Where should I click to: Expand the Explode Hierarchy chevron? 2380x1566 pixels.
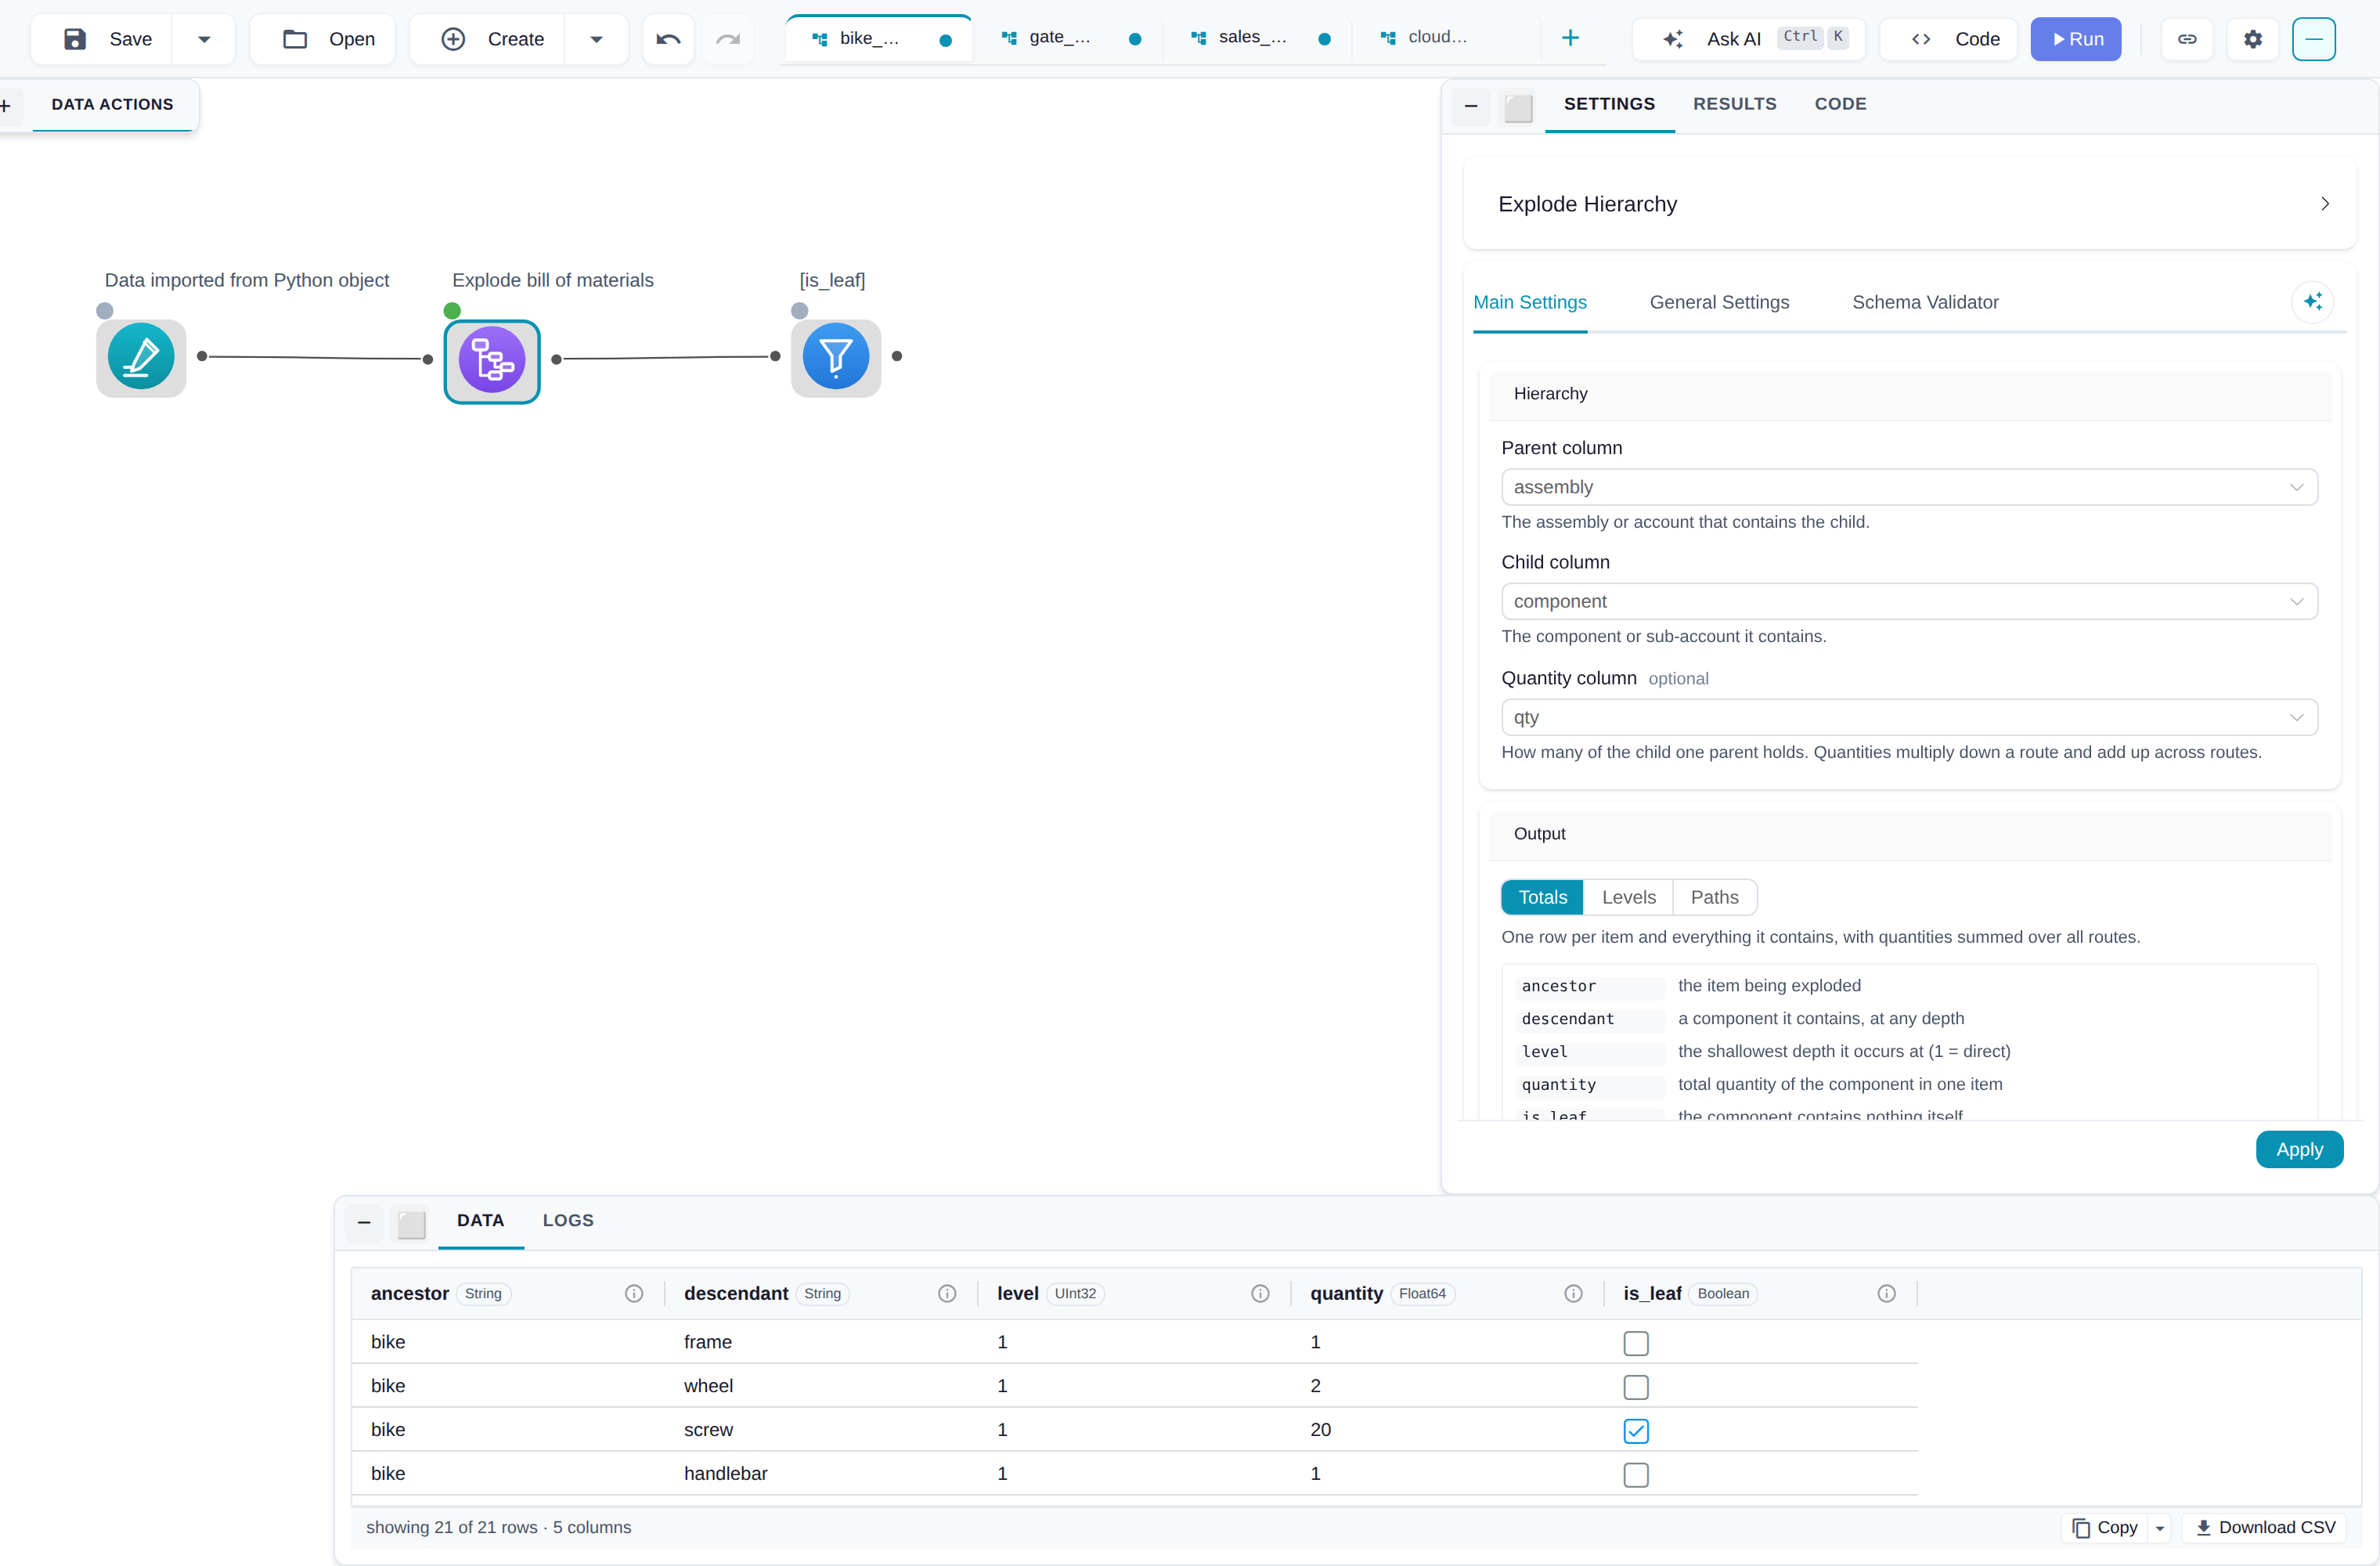point(2325,204)
